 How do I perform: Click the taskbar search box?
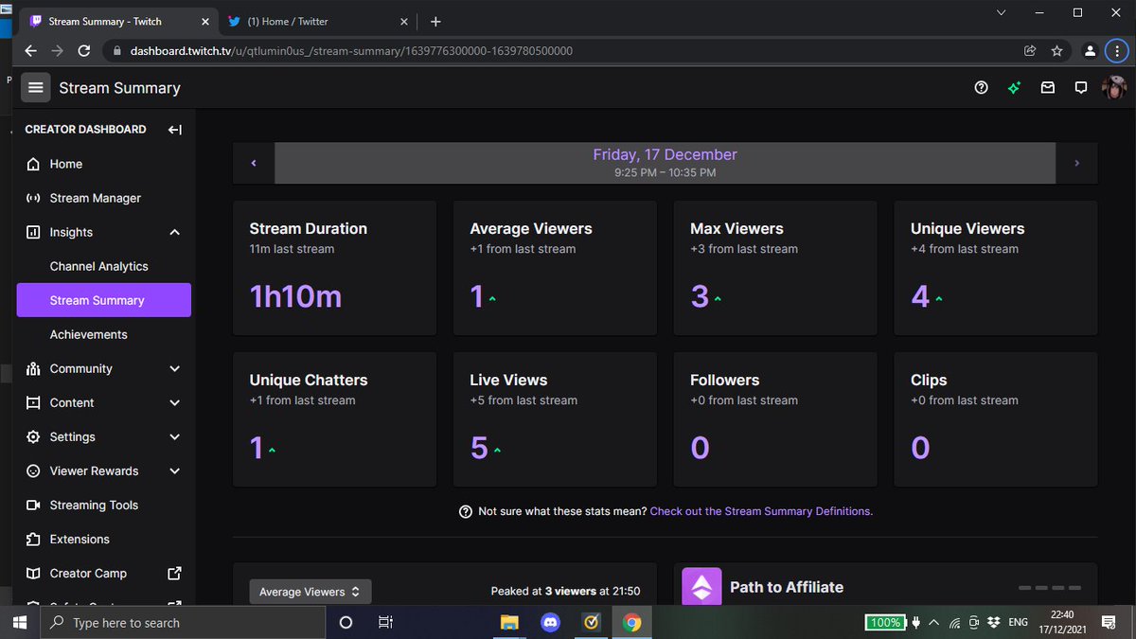click(184, 623)
